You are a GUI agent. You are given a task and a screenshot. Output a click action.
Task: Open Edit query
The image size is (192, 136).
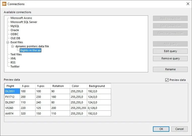coord(170,51)
